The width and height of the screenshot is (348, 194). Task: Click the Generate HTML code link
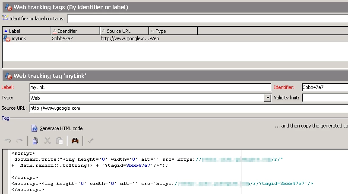[61, 128]
